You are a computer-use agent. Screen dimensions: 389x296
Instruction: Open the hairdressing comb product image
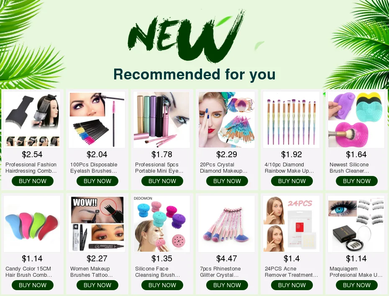[x=32, y=120]
